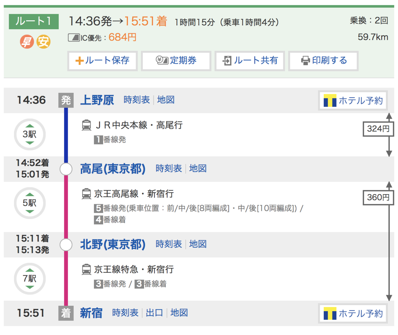Click the orange 早 fastest-route badge
This screenshot has width=398, height=335.
[x=27, y=42]
